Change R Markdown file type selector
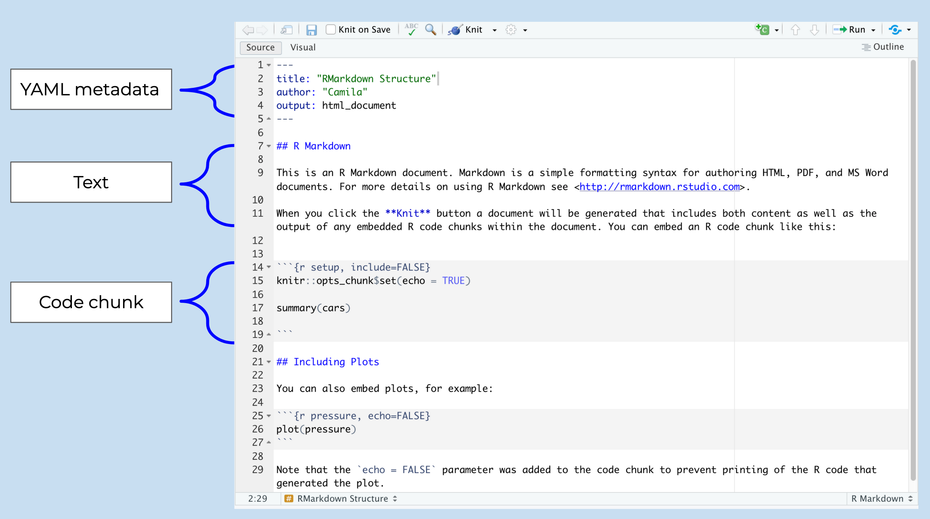 pyautogui.click(x=882, y=499)
